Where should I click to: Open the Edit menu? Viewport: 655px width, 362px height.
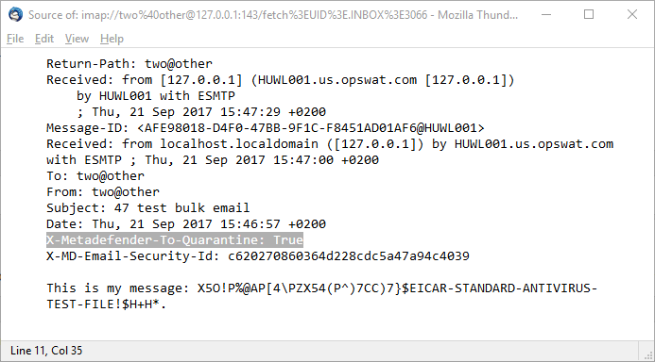tap(44, 39)
